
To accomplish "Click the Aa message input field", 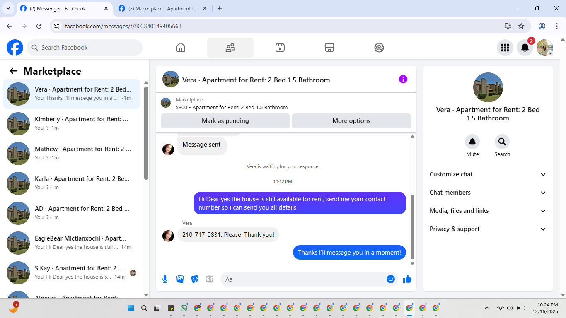I will [x=309, y=279].
